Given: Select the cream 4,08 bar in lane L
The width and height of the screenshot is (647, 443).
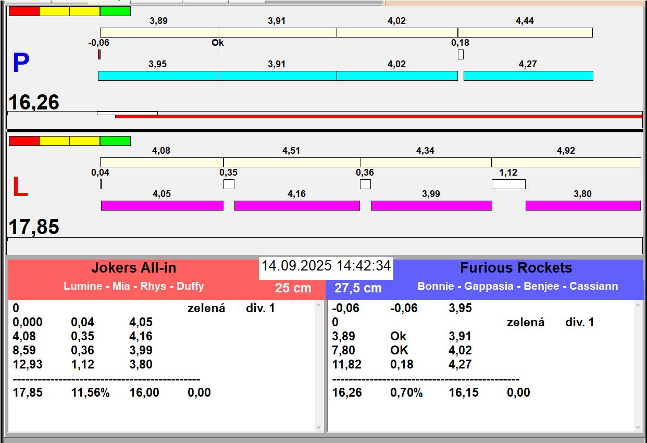Looking at the screenshot, I should click(161, 162).
